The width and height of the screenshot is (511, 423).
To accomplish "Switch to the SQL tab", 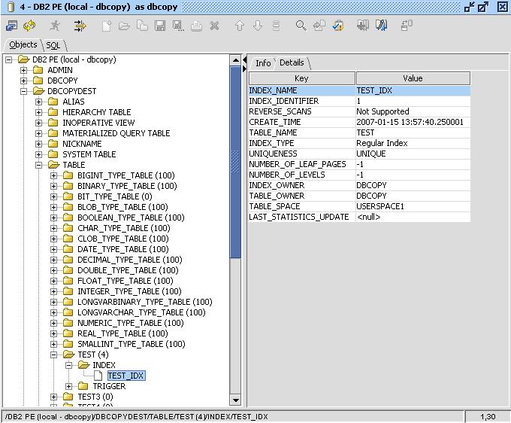I will 53,45.
